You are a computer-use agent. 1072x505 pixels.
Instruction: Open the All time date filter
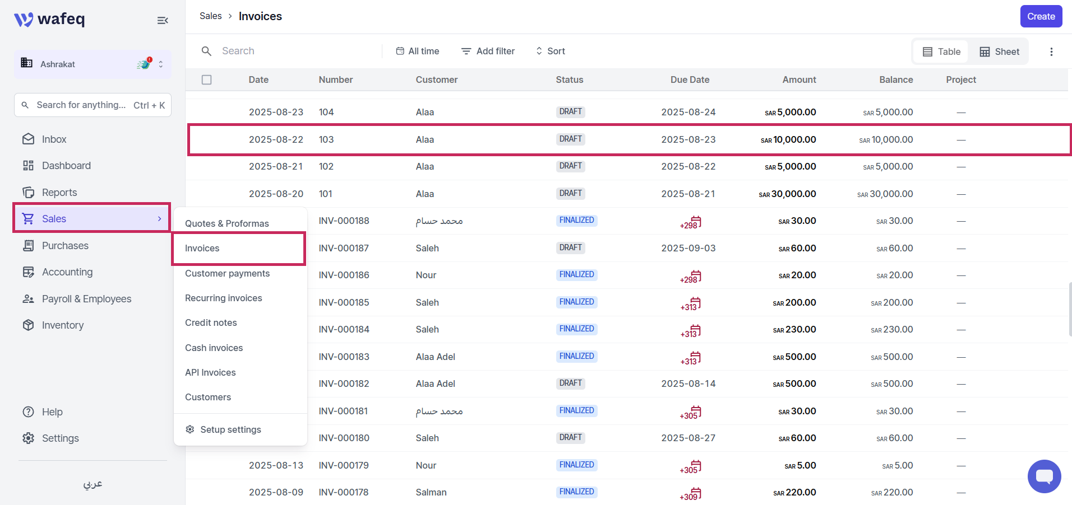417,52
